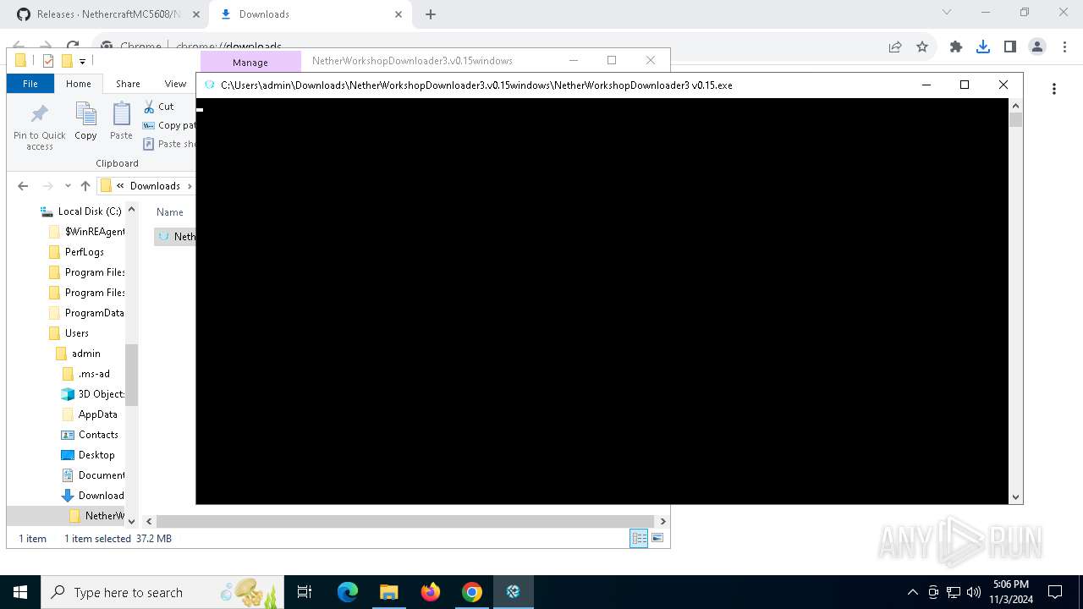
Task: Open recent locations dropdown in Explorer
Action: (x=68, y=186)
